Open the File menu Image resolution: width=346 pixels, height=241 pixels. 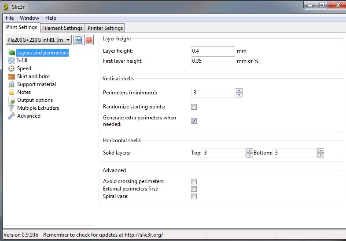pos(10,18)
